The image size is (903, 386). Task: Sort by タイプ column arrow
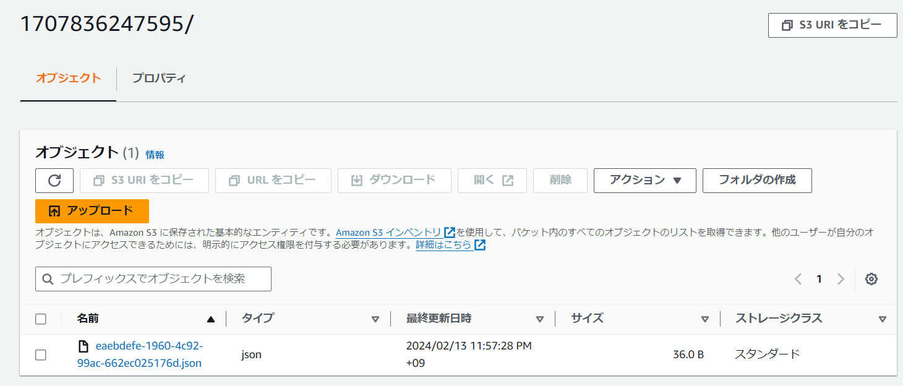coord(375,319)
